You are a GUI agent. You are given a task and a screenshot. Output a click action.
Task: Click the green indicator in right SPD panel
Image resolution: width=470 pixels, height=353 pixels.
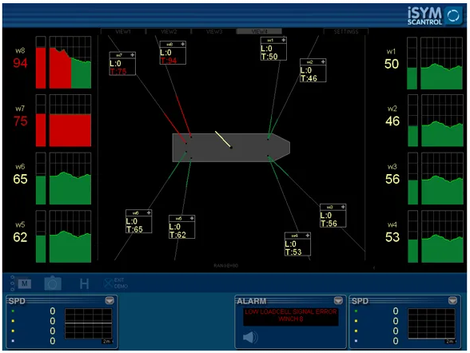(356, 311)
